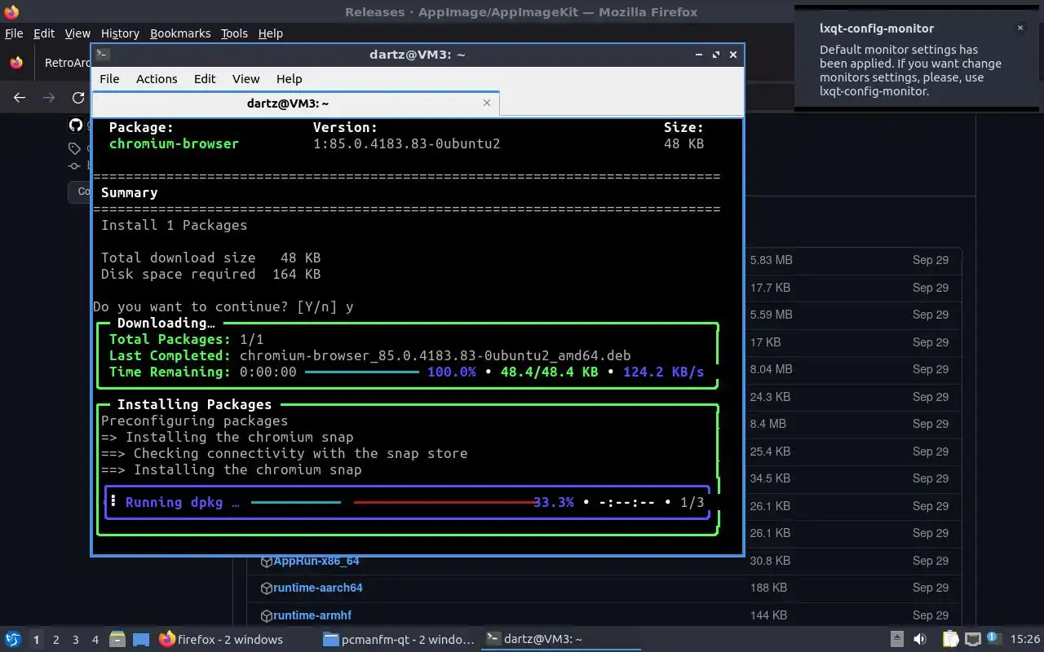Click Firefox back arrow button
This screenshot has height=652, width=1044.
point(20,98)
